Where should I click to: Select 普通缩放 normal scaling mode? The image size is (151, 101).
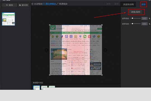tap(62, 4)
